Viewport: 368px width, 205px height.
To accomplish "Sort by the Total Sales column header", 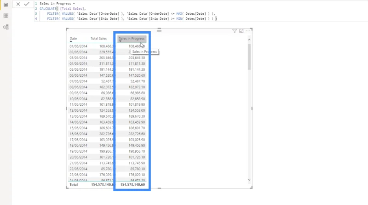I will click(x=98, y=39).
